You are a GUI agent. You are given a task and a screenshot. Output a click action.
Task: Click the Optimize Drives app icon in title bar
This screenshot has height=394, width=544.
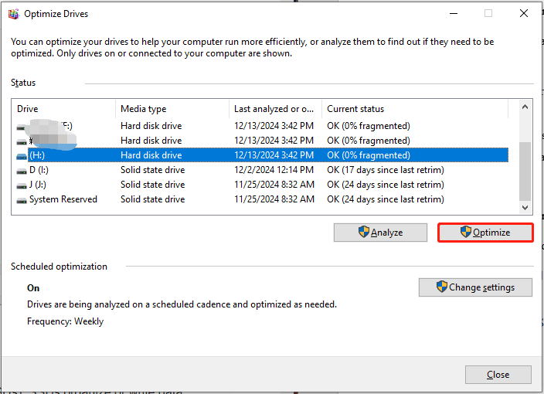click(x=13, y=13)
